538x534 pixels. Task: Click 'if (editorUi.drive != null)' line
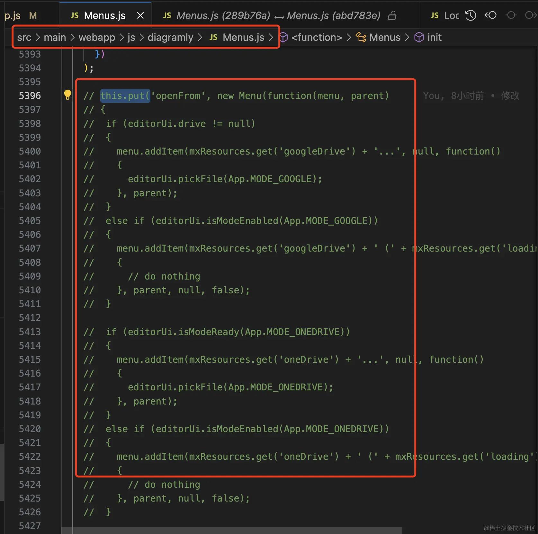181,124
